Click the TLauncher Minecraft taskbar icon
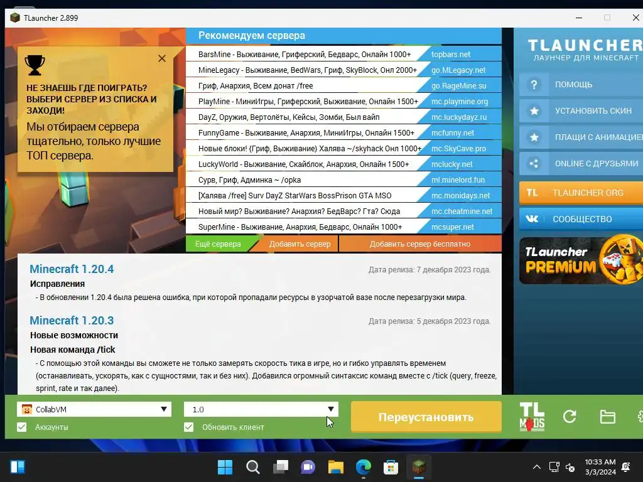 tap(419, 467)
